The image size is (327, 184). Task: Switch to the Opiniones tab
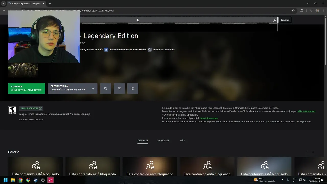tap(163, 141)
